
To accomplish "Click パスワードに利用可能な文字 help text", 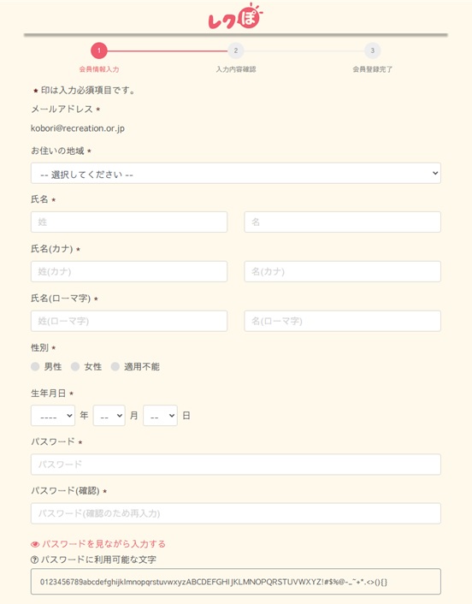I will pyautogui.click(x=98, y=560).
